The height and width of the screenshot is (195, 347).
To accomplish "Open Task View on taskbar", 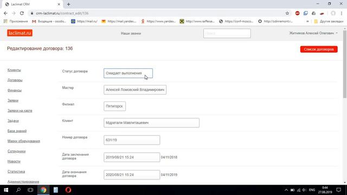I will (30, 190).
